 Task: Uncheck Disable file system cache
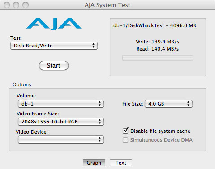tap(125, 131)
